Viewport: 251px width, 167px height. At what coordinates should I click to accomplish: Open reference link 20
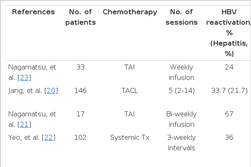[51, 91]
